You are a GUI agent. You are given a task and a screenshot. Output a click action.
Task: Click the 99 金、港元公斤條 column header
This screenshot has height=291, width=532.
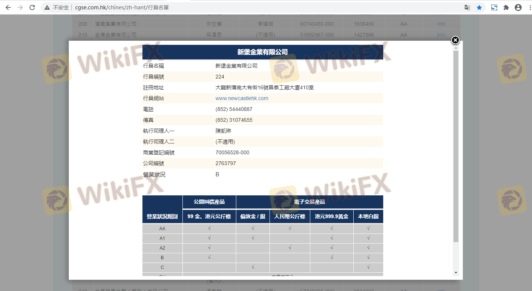click(209, 216)
